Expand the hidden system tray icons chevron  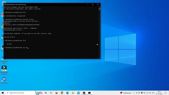(134, 93)
